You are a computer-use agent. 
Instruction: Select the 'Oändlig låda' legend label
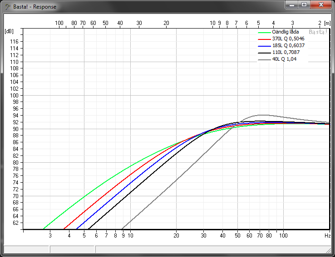pos(285,32)
